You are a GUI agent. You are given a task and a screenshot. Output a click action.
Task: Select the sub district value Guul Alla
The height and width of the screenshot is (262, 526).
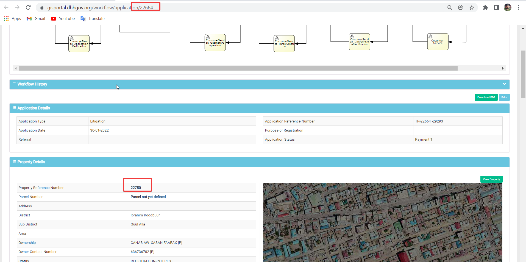[138, 224]
